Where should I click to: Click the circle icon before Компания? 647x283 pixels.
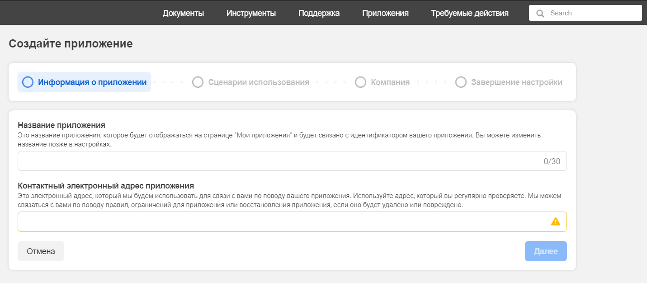click(360, 82)
